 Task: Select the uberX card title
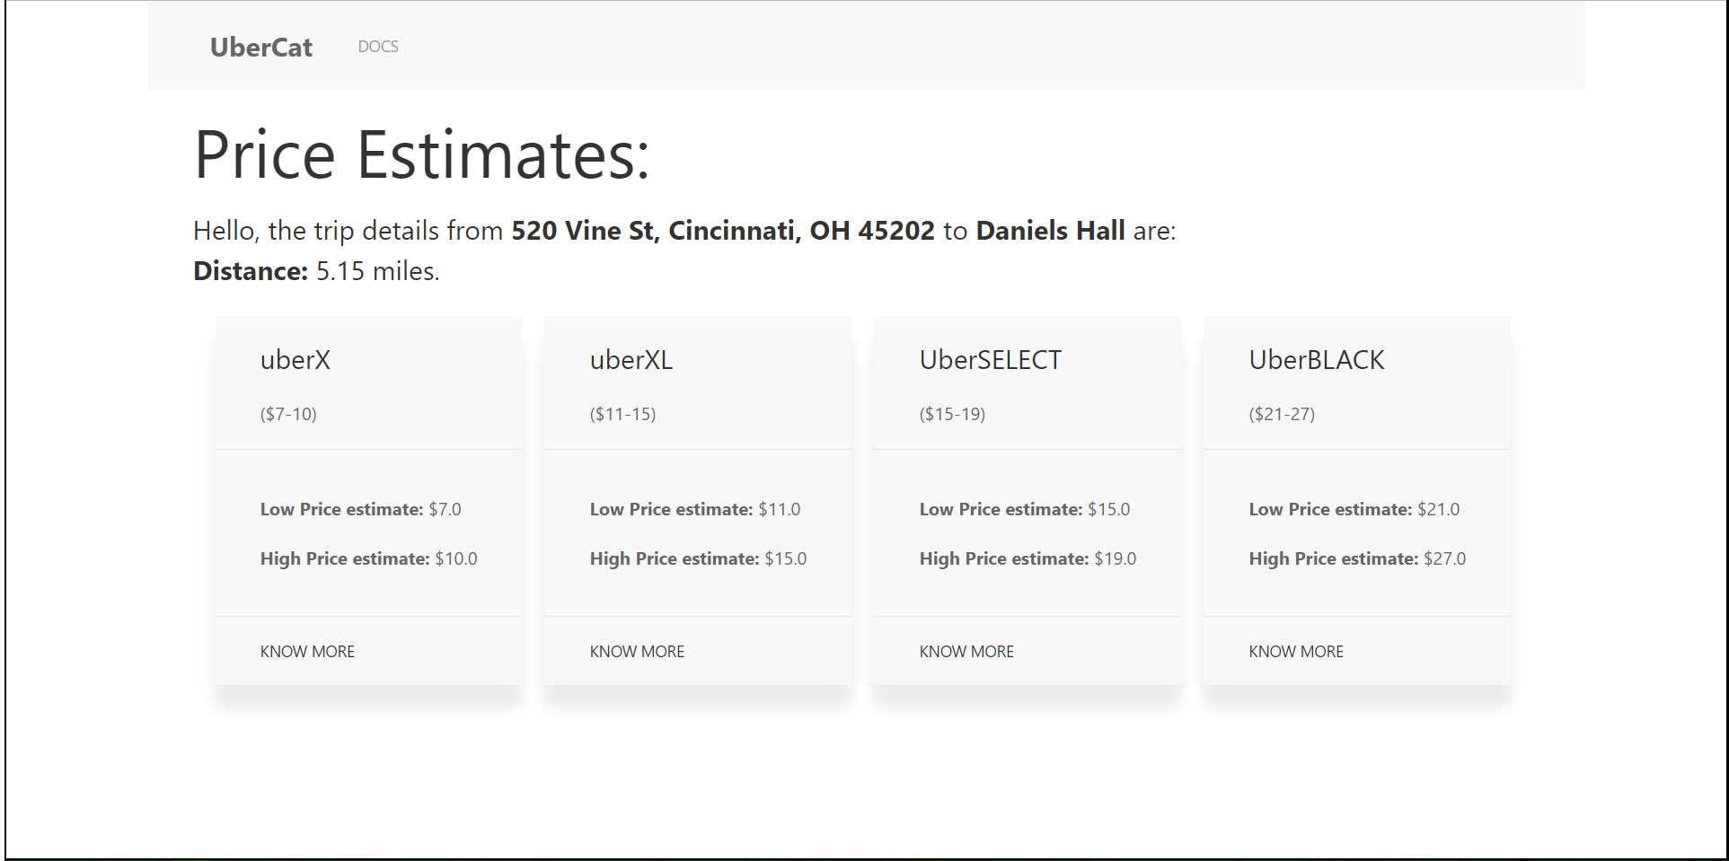[x=296, y=360]
